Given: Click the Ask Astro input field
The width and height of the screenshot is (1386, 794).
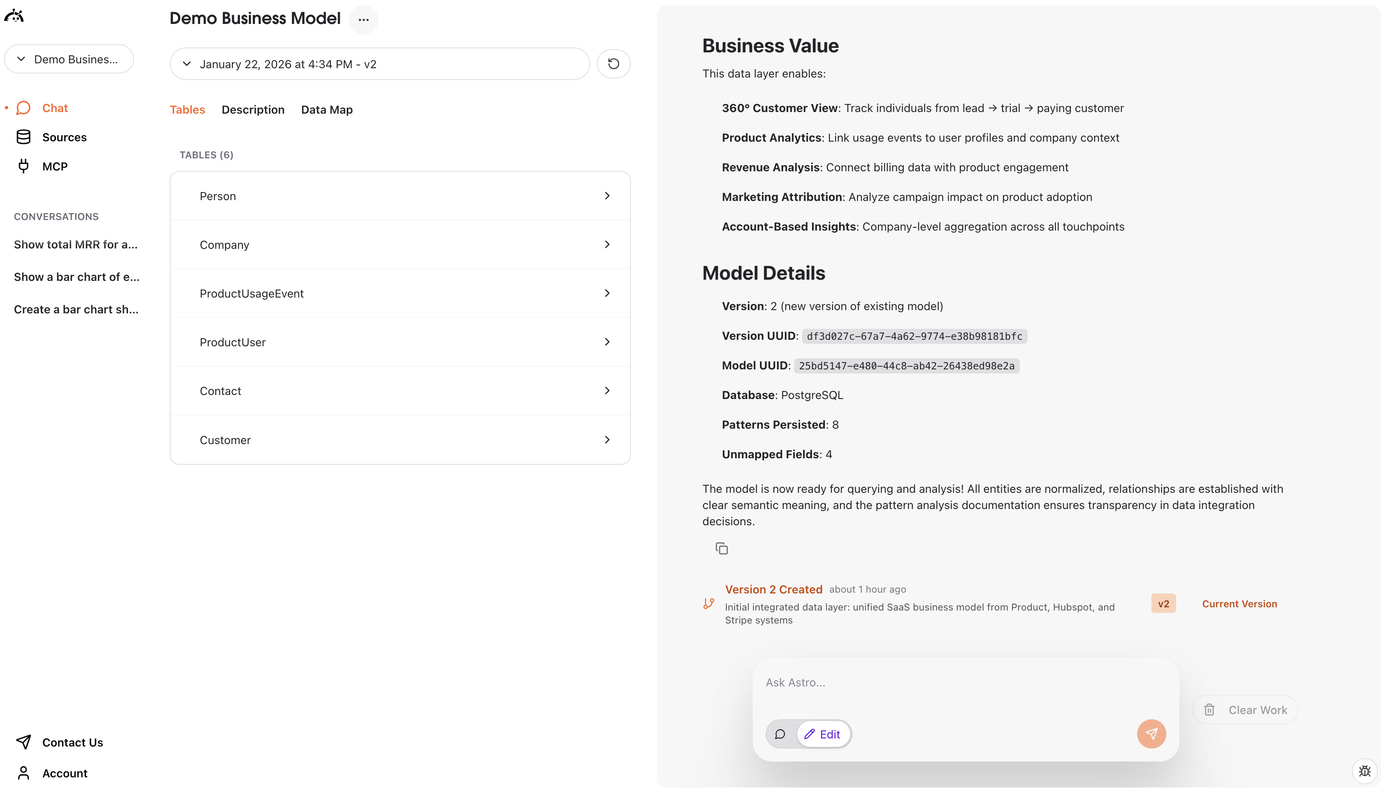Looking at the screenshot, I should coord(965,683).
